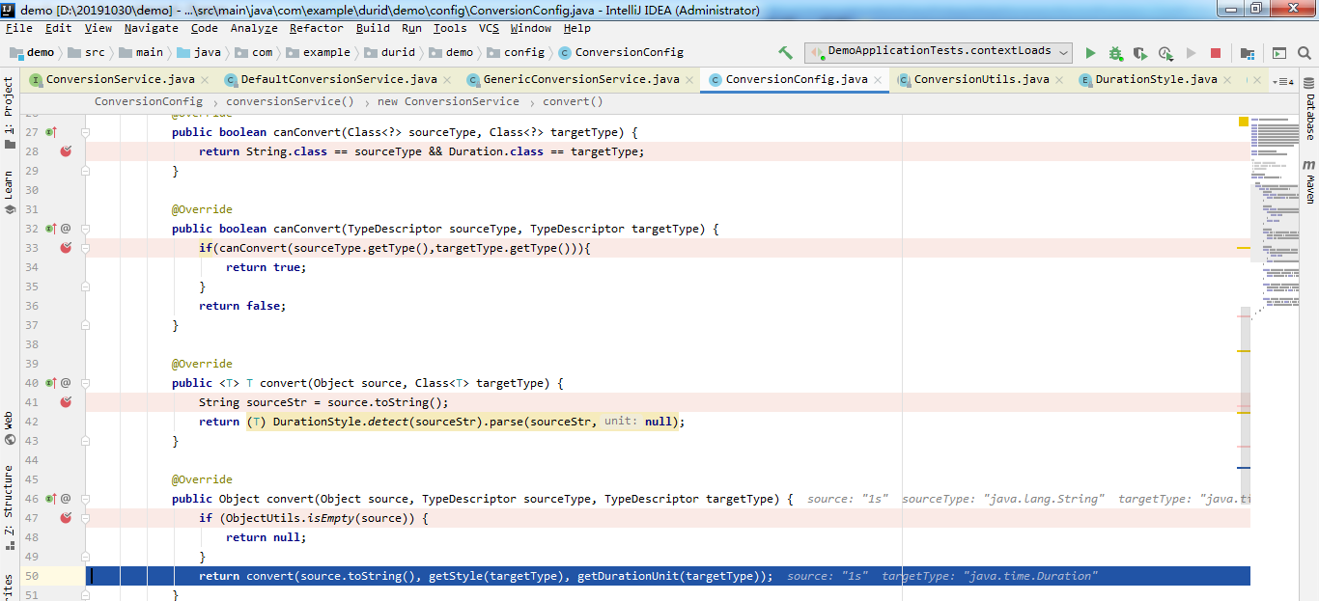Click the demo root in navigation bar
This screenshot has height=601, width=1319.
coord(32,52)
